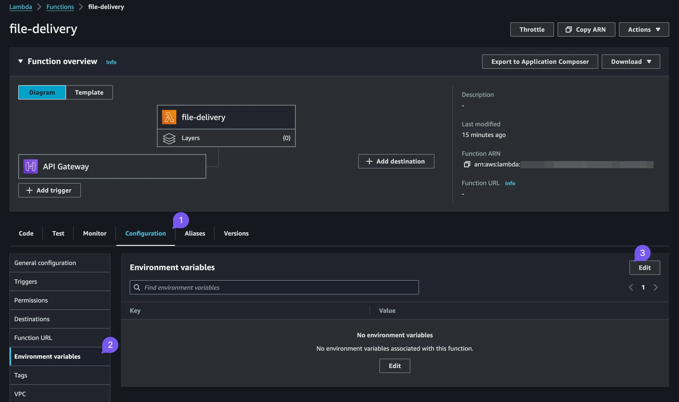Viewport: 679px width, 402px height.
Task: Select General configuration in the sidebar
Action: tap(60, 263)
